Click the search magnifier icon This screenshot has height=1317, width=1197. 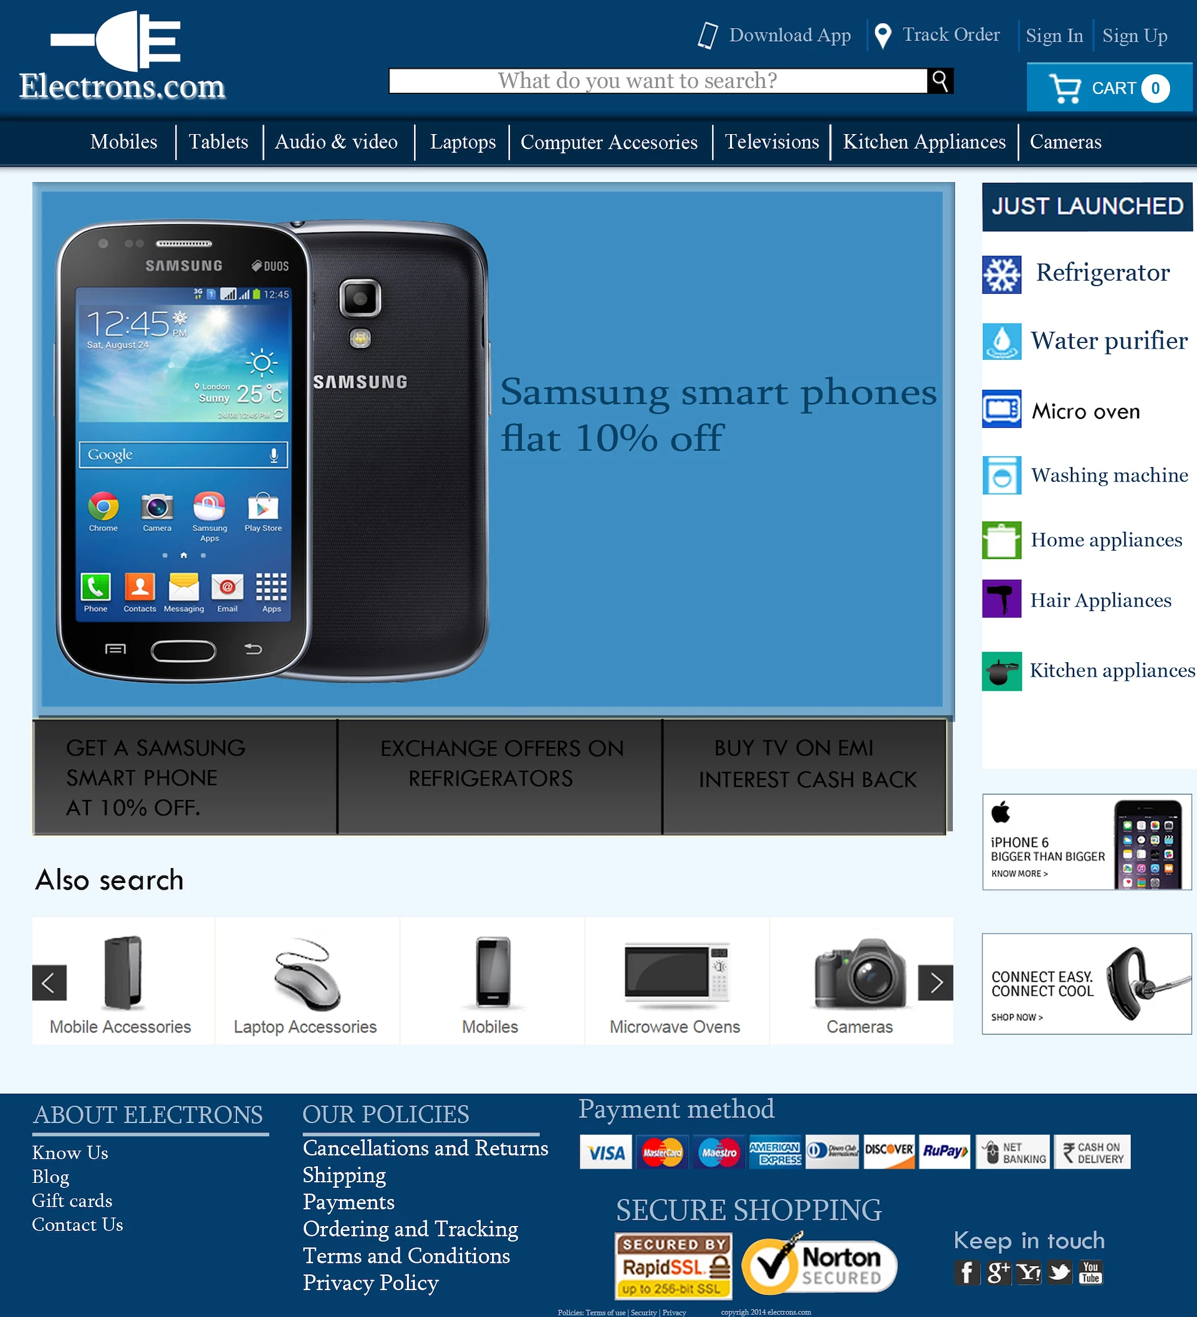click(940, 81)
